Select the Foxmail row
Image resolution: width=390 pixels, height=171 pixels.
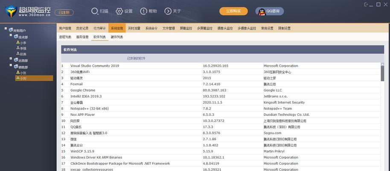(x=221, y=84)
